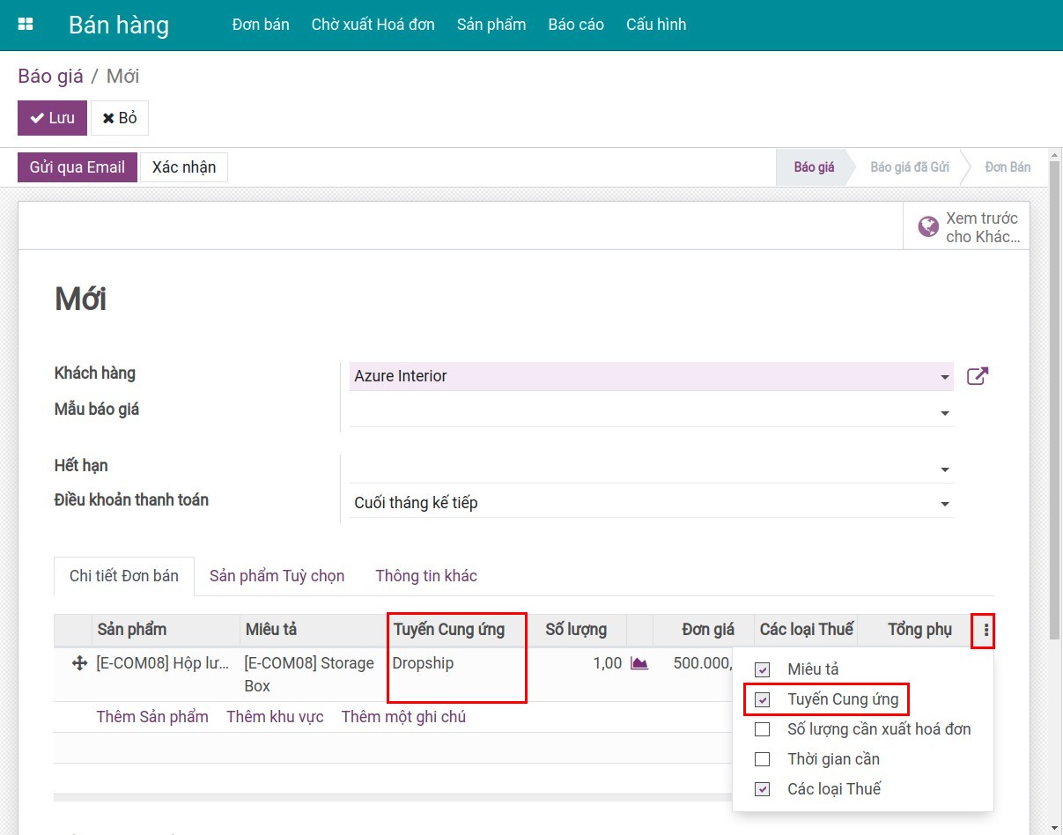
Task: Click the drag handle of the product row
Action: coord(79,663)
